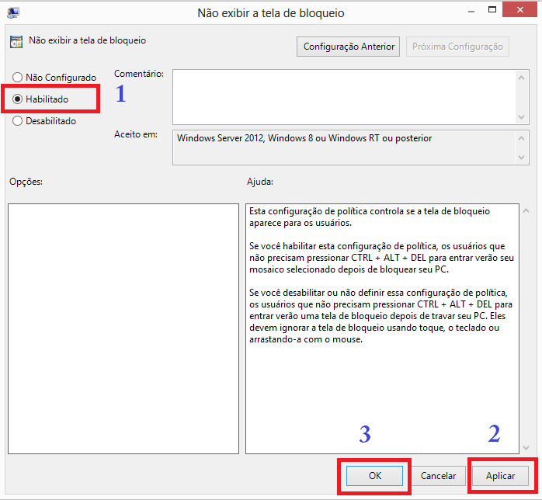This screenshot has width=542, height=500.
Task: Click inside the empty Opções panel
Action: tap(123, 328)
